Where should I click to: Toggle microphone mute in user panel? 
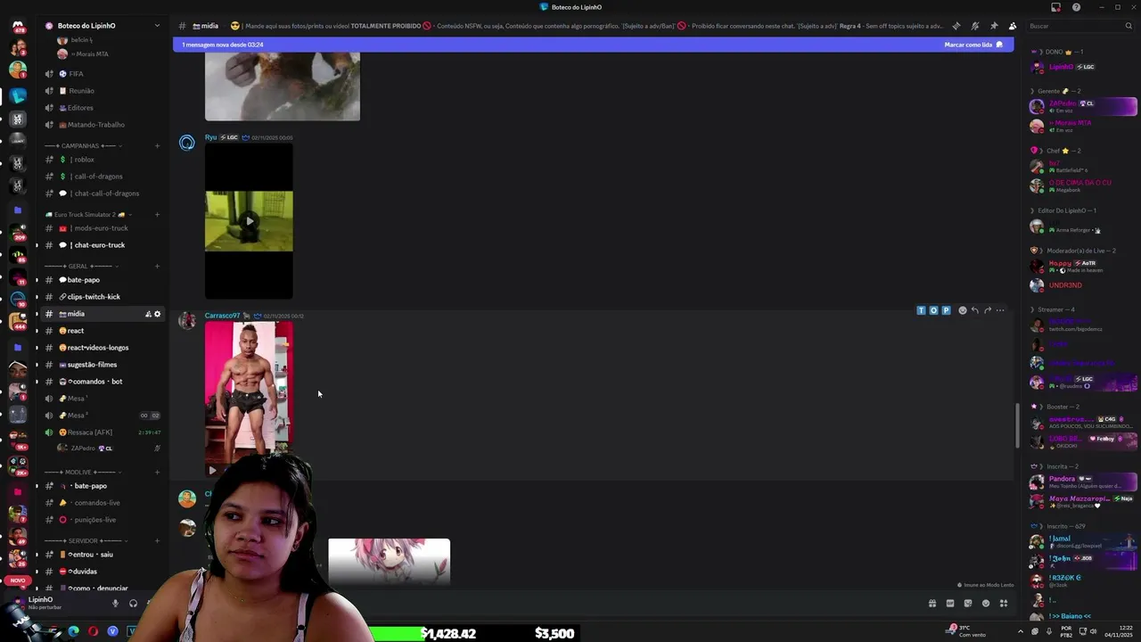tap(115, 604)
